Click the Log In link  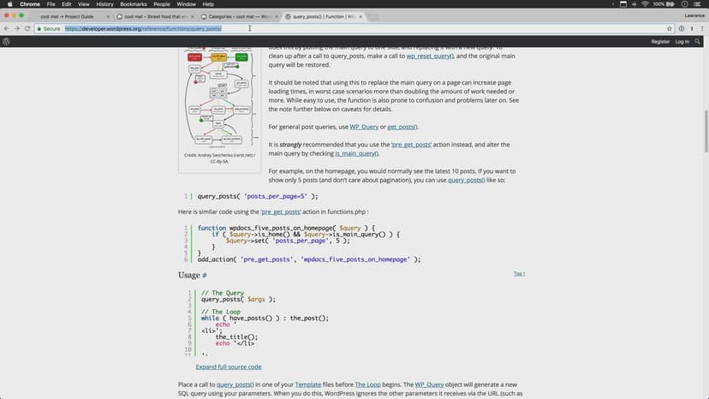click(682, 41)
